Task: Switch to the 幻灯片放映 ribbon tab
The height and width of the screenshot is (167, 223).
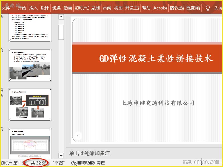Action: point(82,8)
